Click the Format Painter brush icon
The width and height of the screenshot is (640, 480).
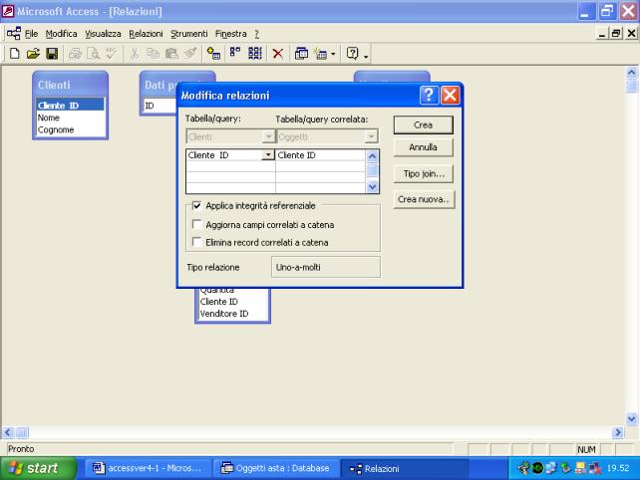pos(190,54)
